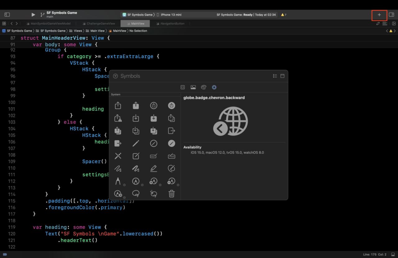398x258 pixels.
Task: Select the portrait rectangle arrow right outline symbol
Action: (x=172, y=131)
